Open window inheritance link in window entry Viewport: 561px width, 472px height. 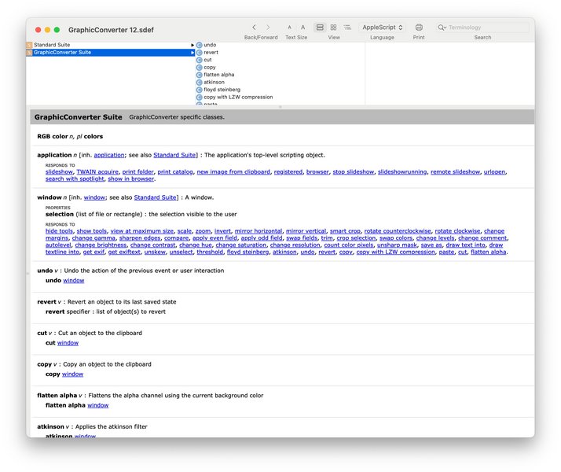(94, 197)
